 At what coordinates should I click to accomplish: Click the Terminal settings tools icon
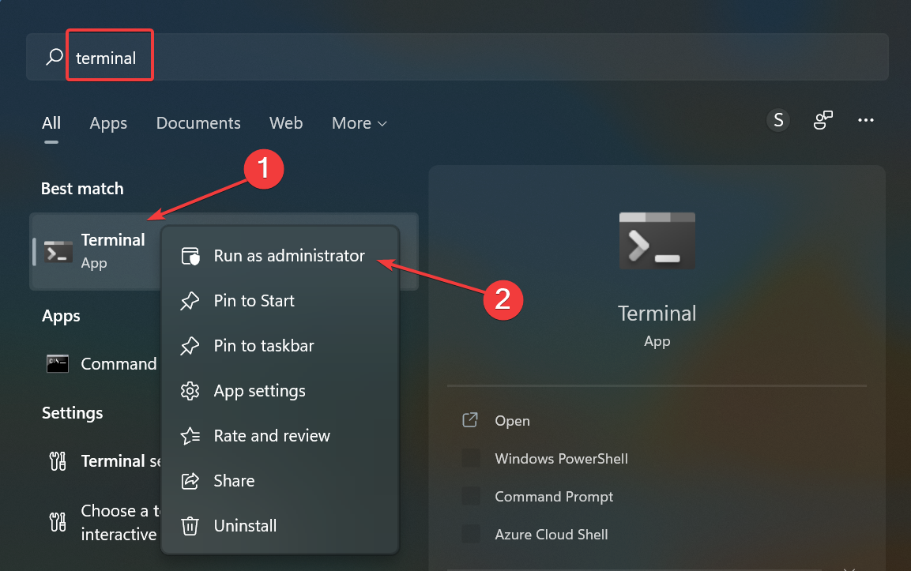click(58, 461)
